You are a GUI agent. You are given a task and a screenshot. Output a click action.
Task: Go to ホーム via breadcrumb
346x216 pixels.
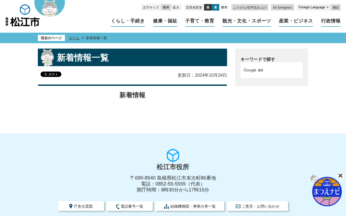click(x=74, y=38)
